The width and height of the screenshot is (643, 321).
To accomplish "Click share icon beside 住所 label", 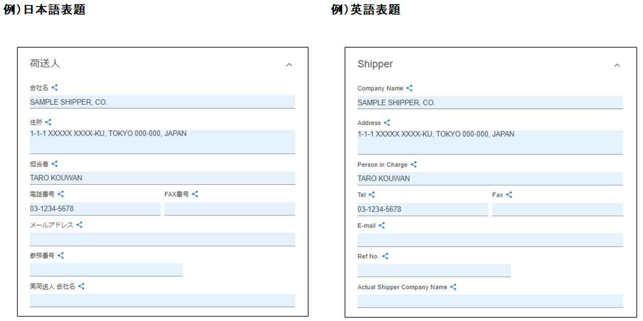I will 48,122.
